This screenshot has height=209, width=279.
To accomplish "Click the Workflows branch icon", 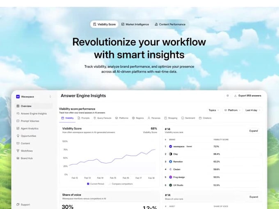I will click(x=18, y=151).
